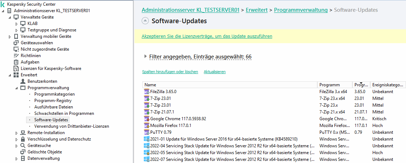Image resolution: width=406 pixels, height=163 pixels.
Task: Collapse the Verwaltete Geräte tree node
Action: (10, 17)
